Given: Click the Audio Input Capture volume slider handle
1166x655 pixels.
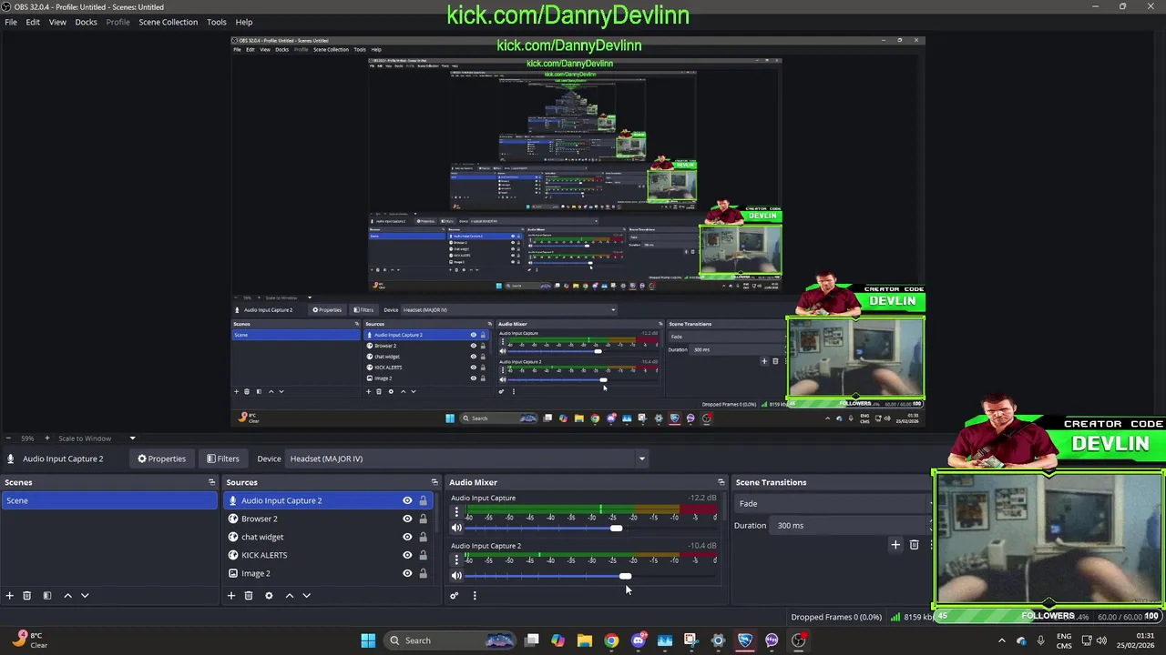Looking at the screenshot, I should tap(617, 528).
